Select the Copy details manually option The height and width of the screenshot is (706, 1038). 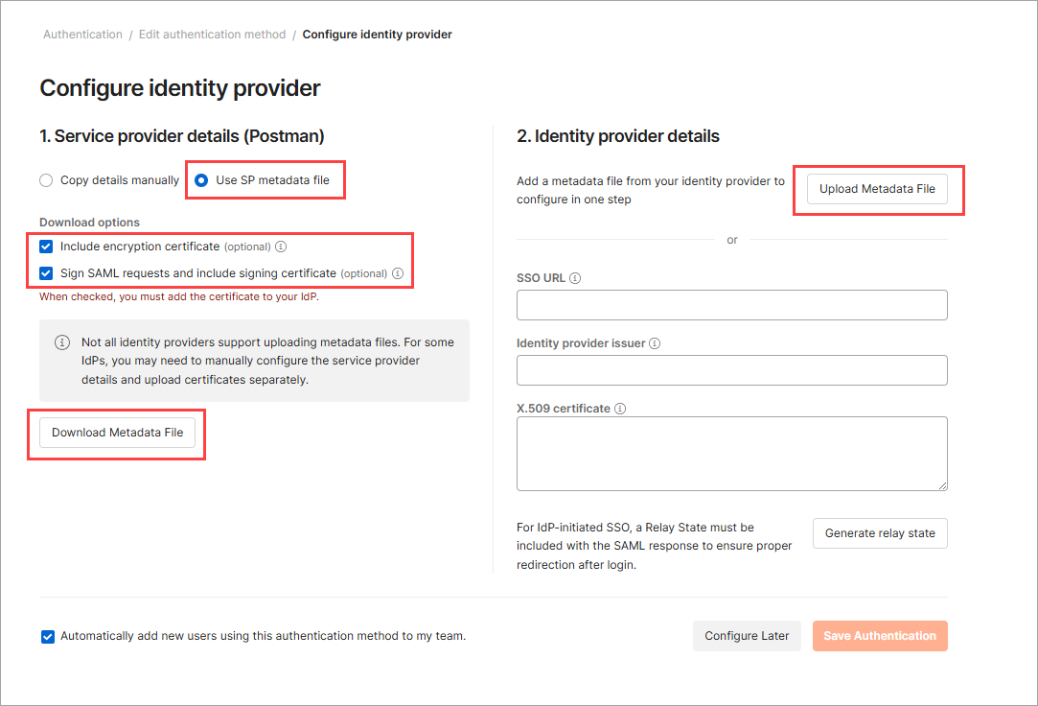tap(46, 180)
